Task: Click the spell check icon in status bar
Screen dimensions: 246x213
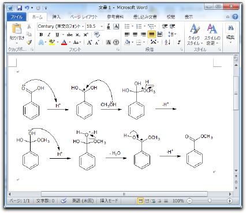Action: pyautogui.click(x=64, y=201)
